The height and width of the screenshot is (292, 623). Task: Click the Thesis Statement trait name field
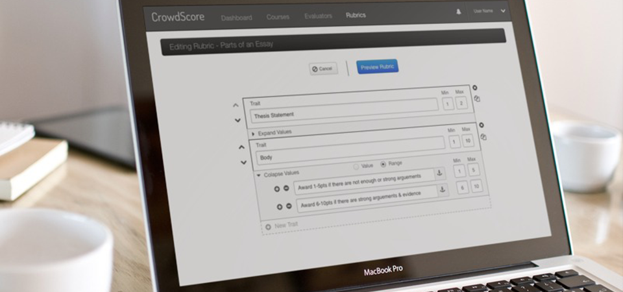coord(344,110)
